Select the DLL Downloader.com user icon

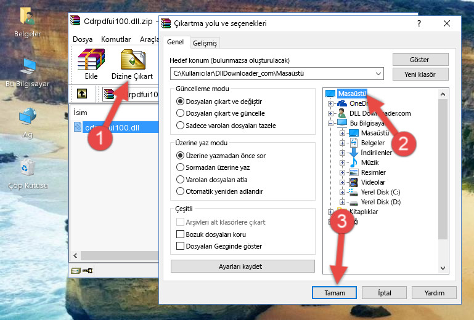[x=342, y=113]
